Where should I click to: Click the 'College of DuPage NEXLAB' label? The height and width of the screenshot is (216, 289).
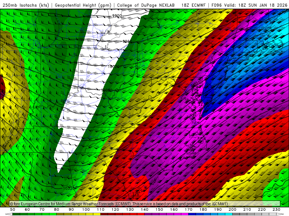146,5
